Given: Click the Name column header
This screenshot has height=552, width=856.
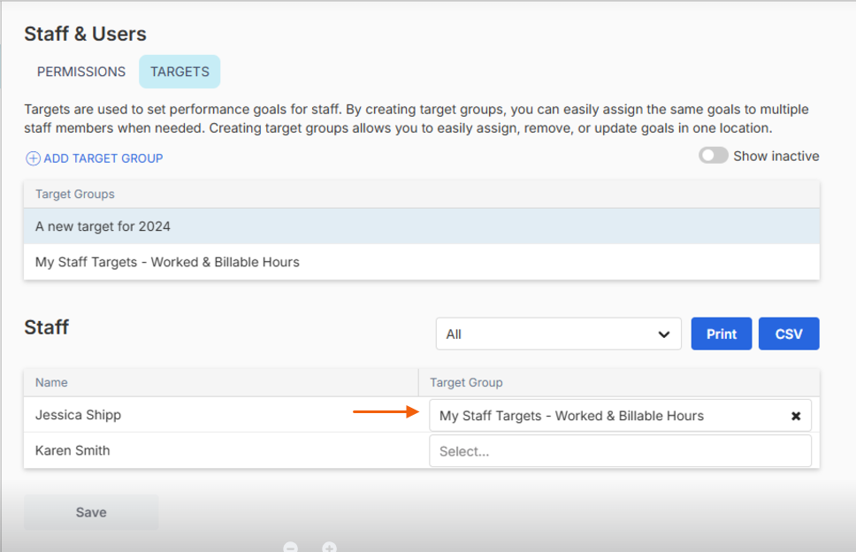Looking at the screenshot, I should click(51, 382).
